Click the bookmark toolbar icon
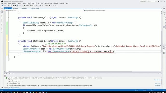Viewport: 166px width, 93px height. pos(50,6)
